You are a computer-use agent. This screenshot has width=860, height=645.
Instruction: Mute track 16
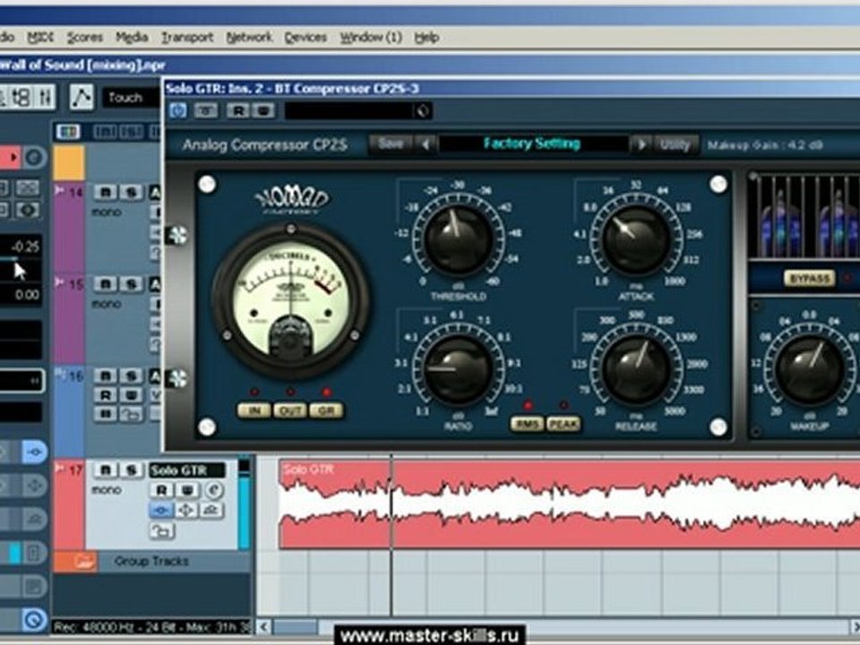click(x=106, y=375)
